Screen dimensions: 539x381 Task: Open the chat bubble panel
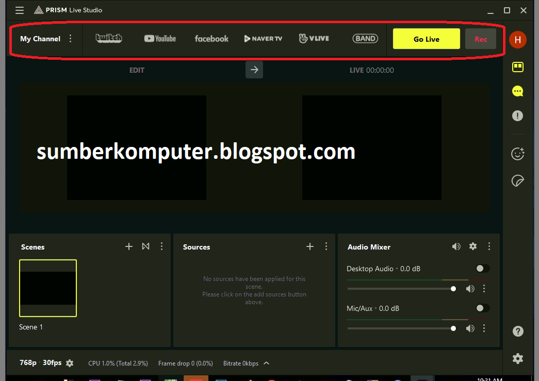click(x=518, y=91)
